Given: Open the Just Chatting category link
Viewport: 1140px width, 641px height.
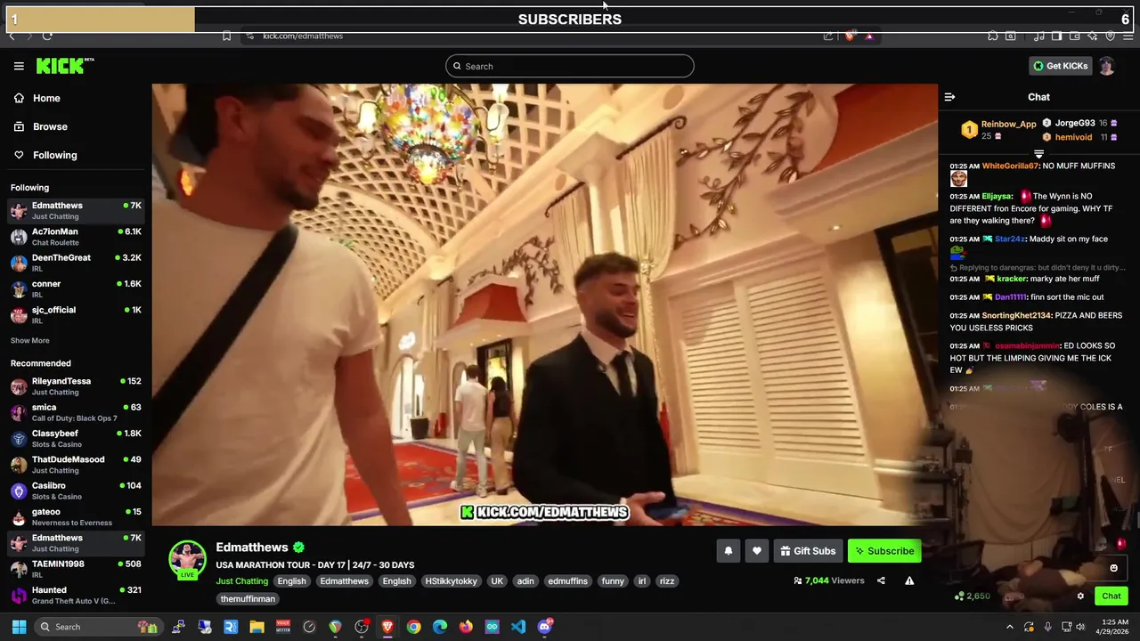Looking at the screenshot, I should [x=241, y=581].
